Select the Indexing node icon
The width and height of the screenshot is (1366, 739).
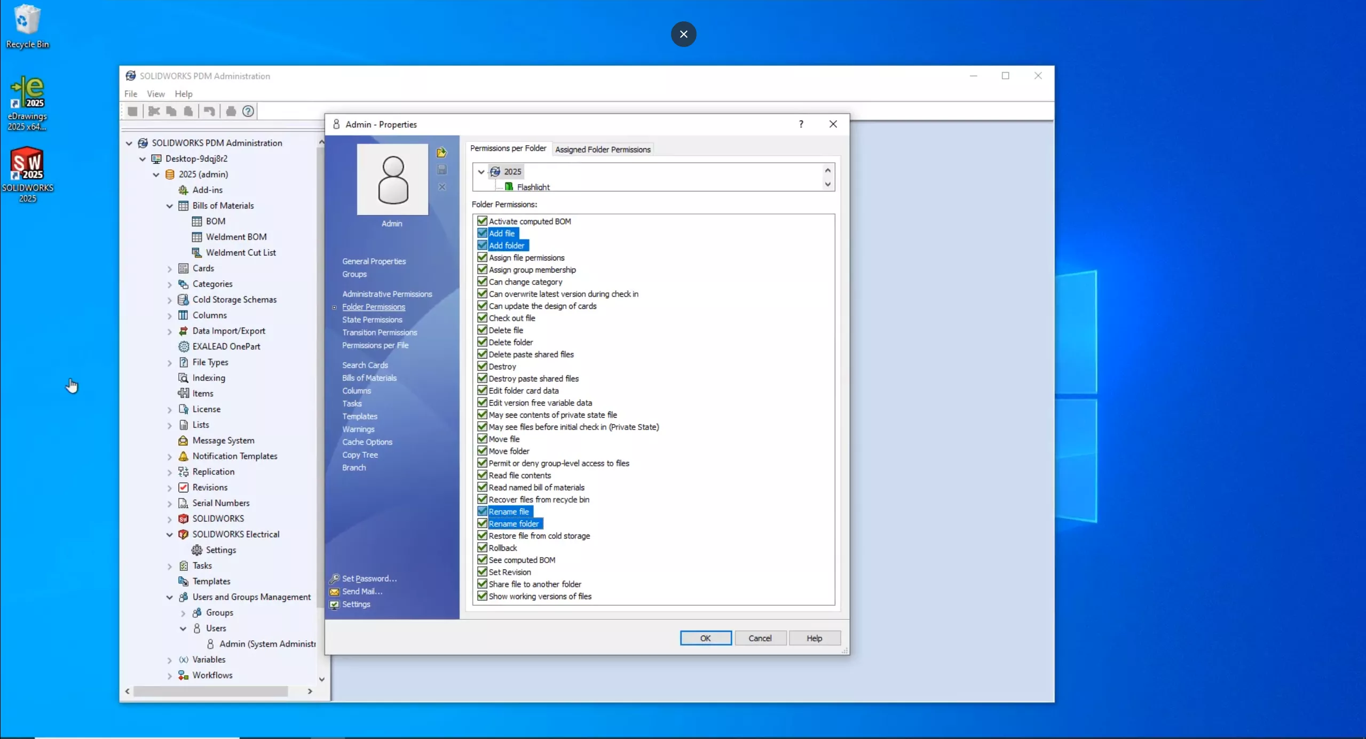pos(183,378)
